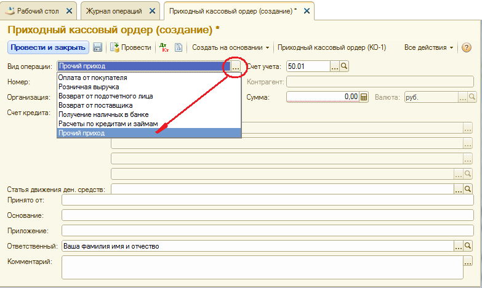Click Провести и закрыть button
The image size is (482, 288).
pyautogui.click(x=48, y=47)
